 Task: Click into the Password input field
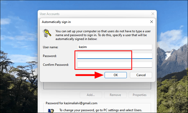(115, 56)
